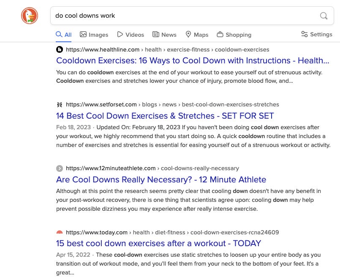
Task: Click the 'Apr 15, 2022' date text
Action: pos(73,255)
